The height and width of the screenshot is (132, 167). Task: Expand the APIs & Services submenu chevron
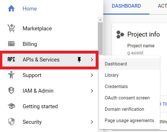click(x=92, y=59)
